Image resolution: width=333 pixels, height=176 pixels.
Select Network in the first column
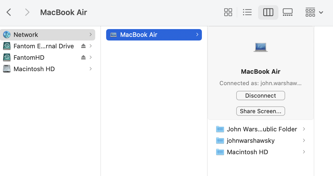click(48, 35)
